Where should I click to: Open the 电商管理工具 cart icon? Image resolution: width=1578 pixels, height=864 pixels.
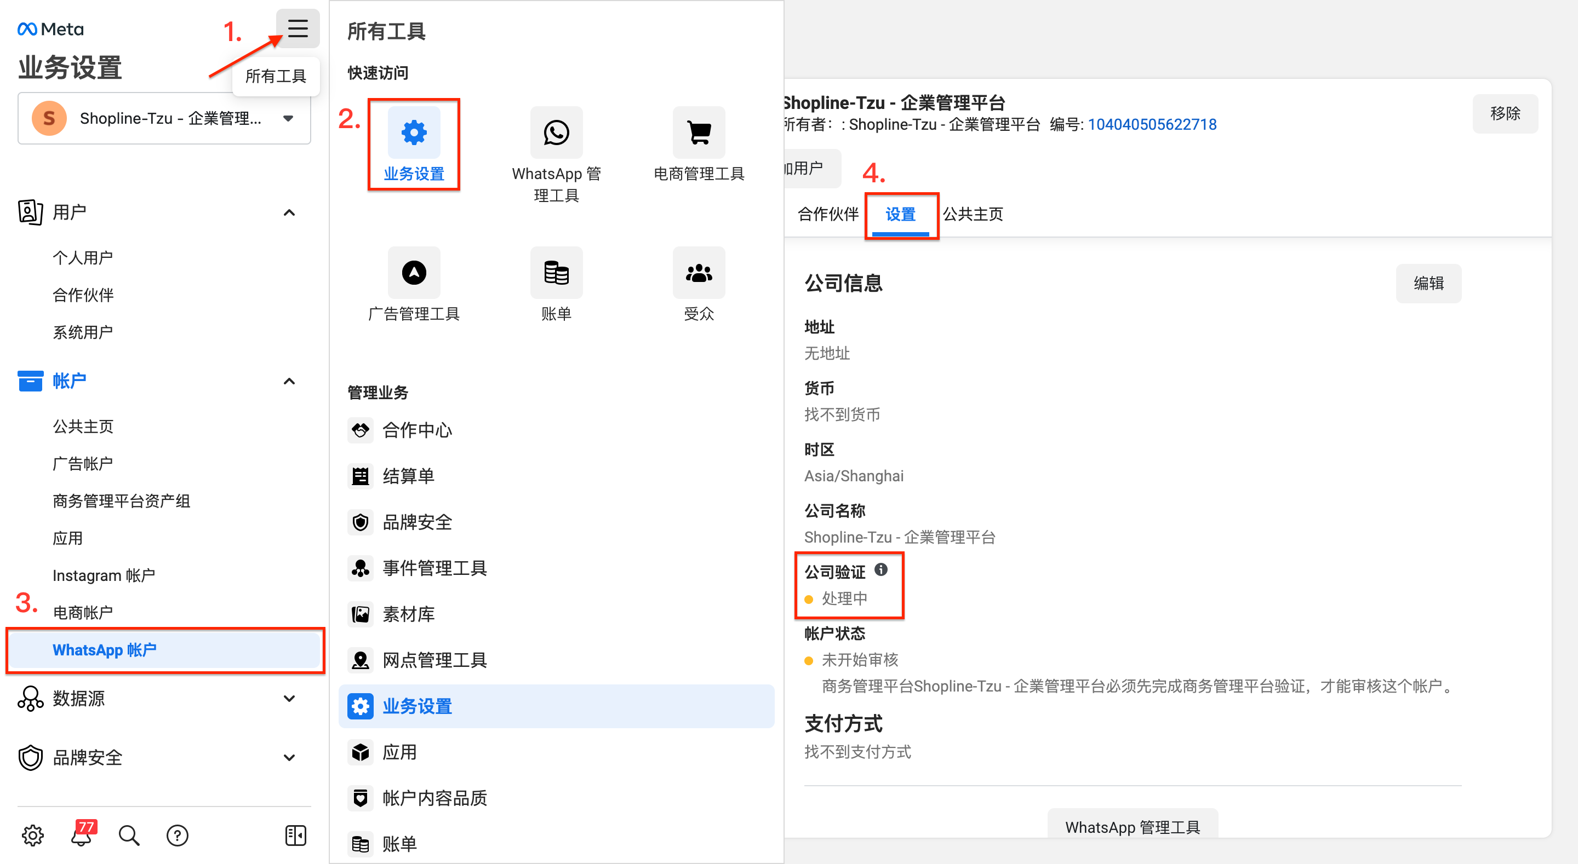pos(699,133)
